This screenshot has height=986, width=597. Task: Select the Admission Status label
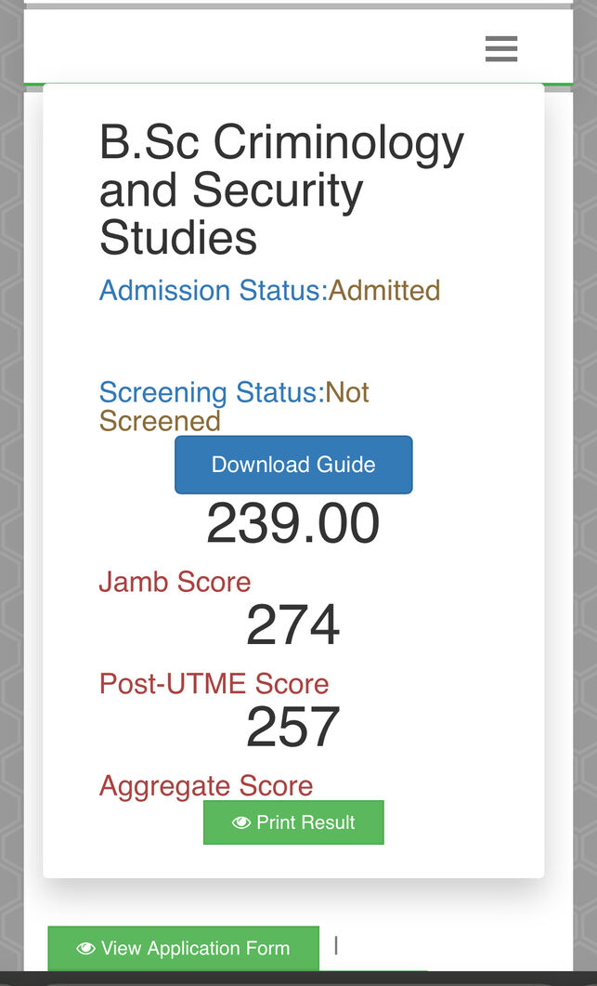pos(214,291)
